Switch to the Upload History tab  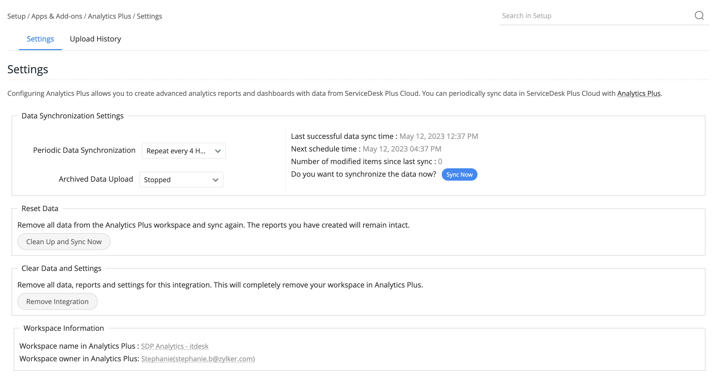pyautogui.click(x=95, y=39)
